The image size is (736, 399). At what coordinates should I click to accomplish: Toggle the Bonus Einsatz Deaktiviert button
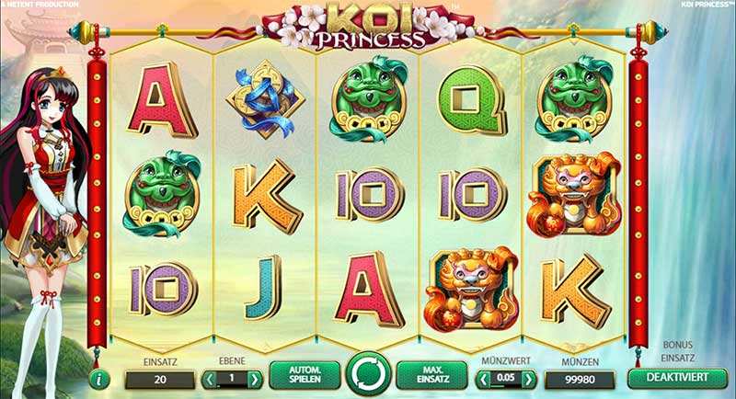point(677,377)
